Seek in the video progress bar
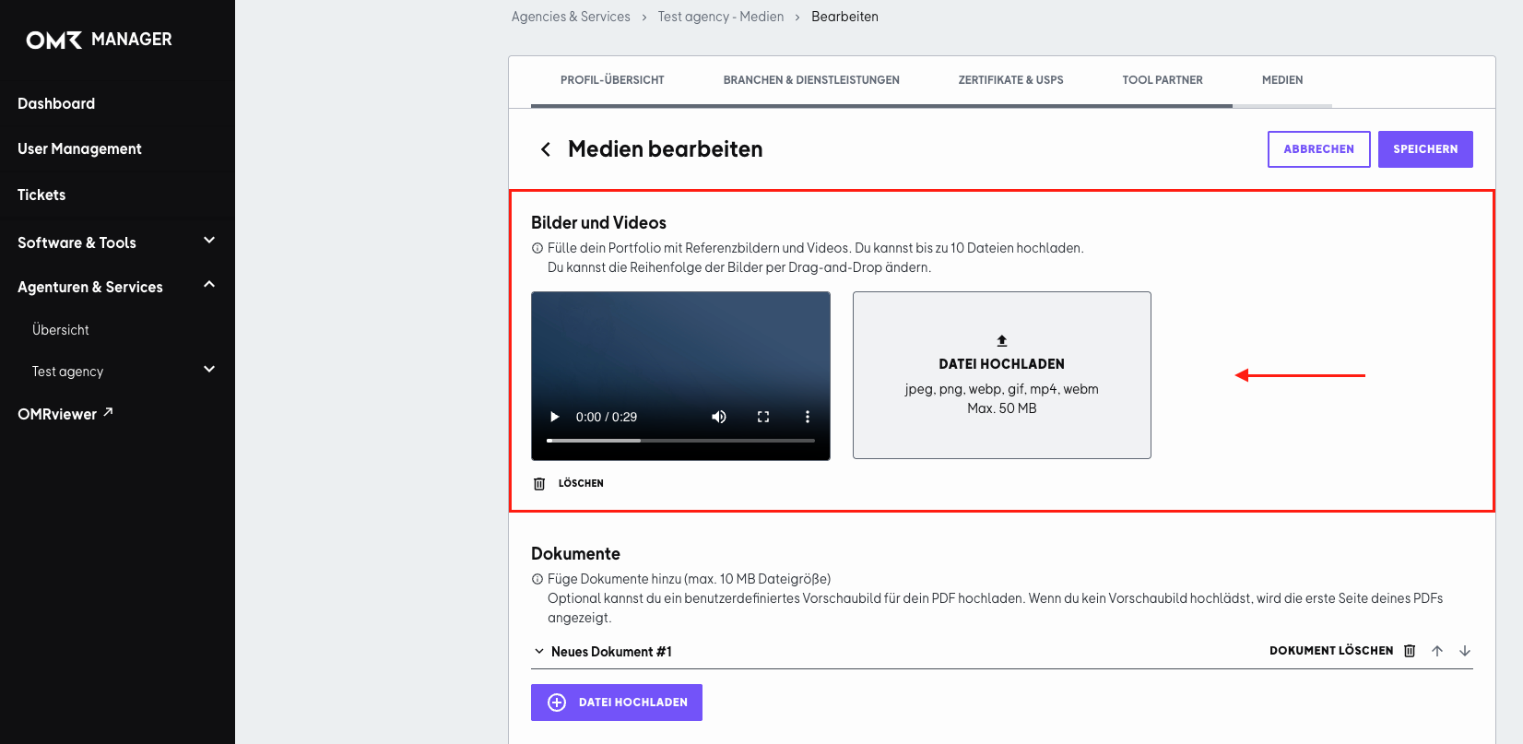Viewport: 1523px width, 744px height. [680, 441]
